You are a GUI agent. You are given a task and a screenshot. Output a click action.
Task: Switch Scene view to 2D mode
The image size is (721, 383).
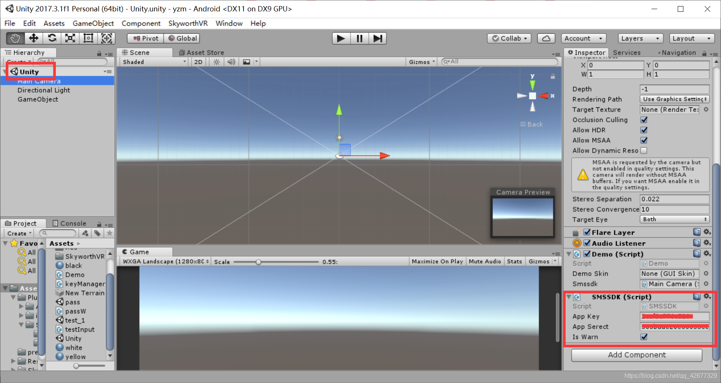click(x=198, y=61)
